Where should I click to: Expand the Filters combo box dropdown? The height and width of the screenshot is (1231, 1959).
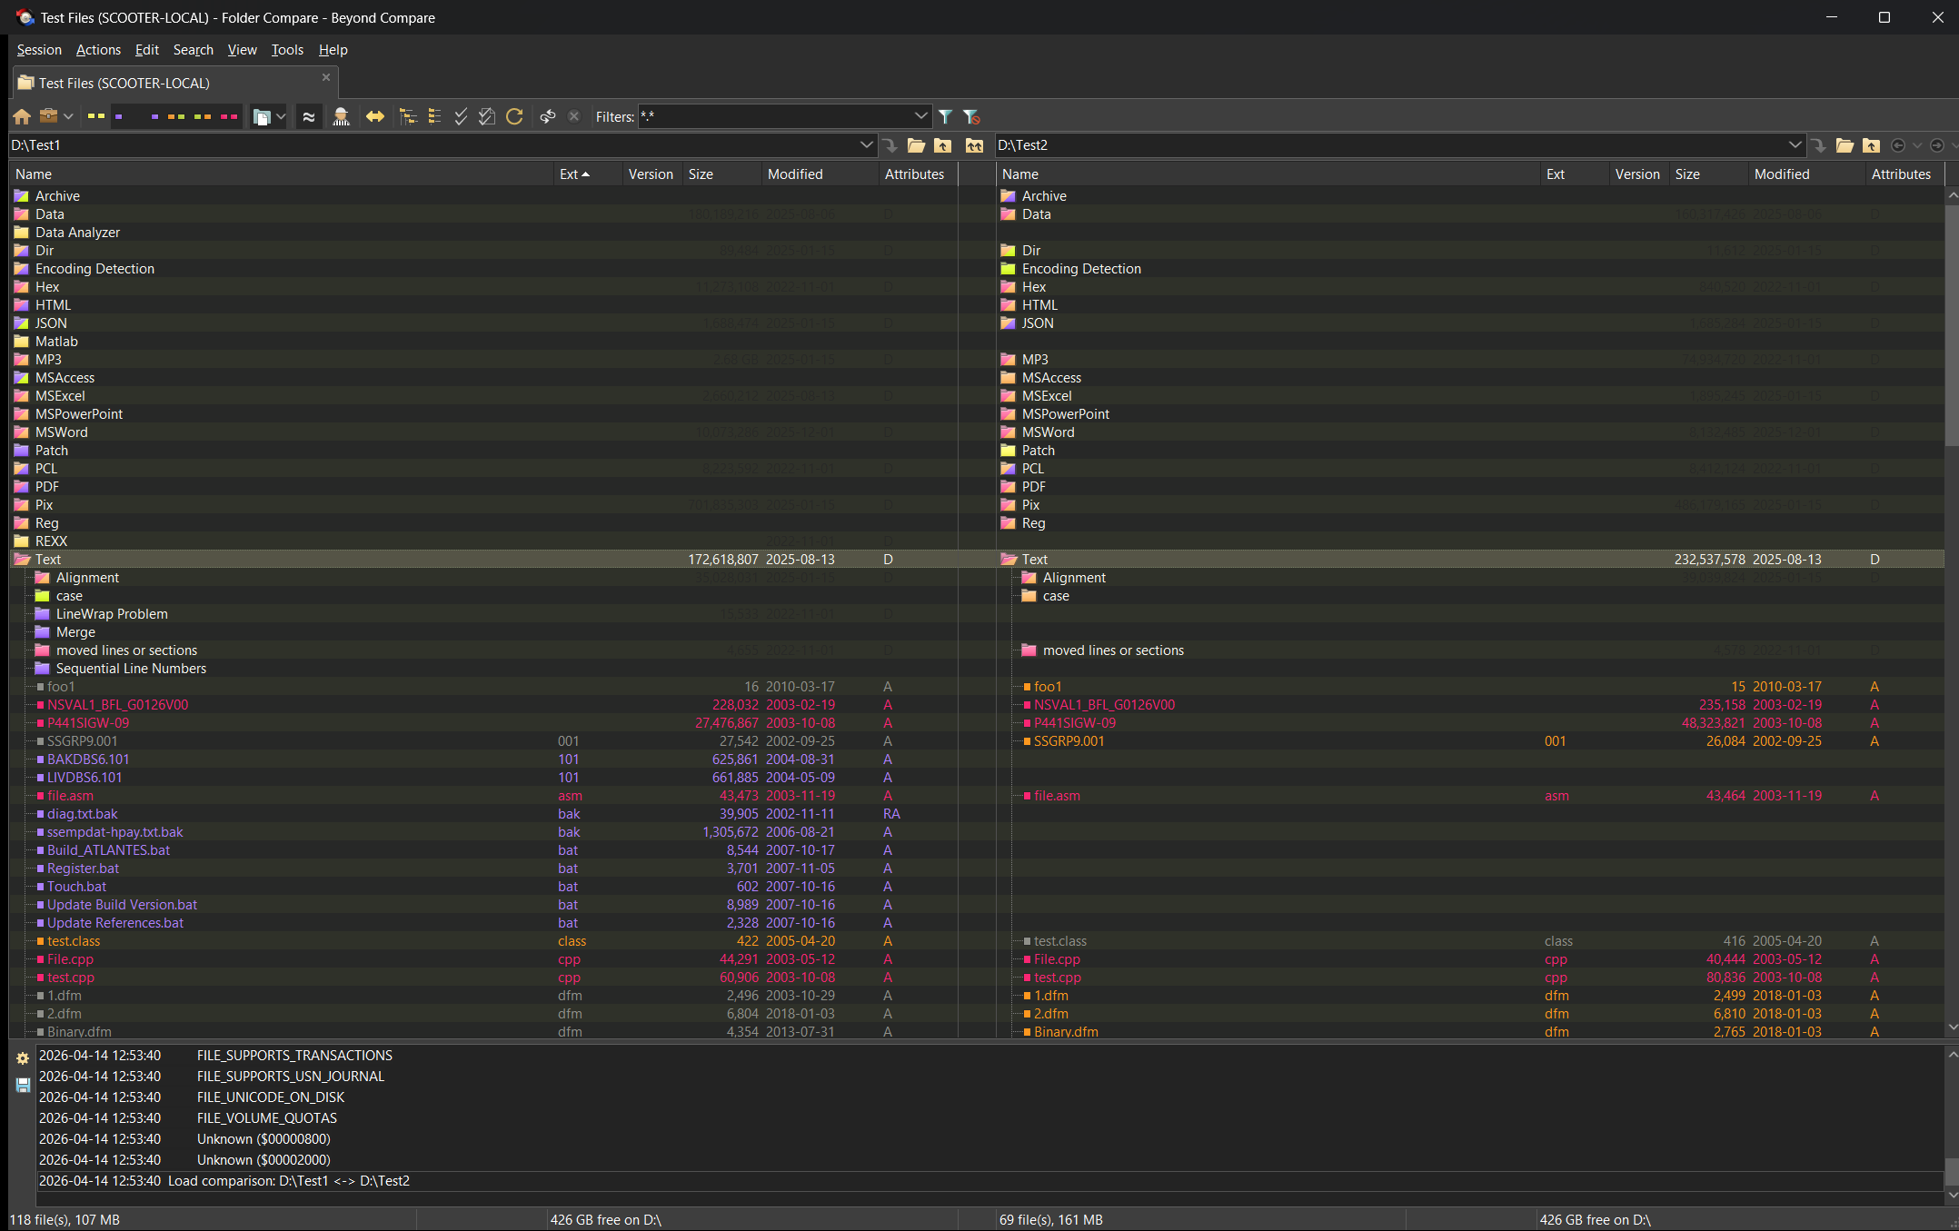tap(920, 116)
